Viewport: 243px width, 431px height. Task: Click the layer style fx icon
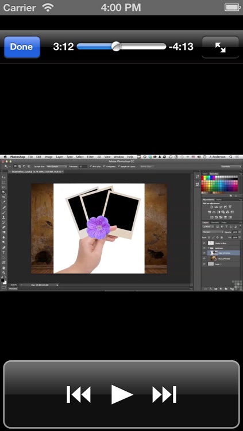211,288
